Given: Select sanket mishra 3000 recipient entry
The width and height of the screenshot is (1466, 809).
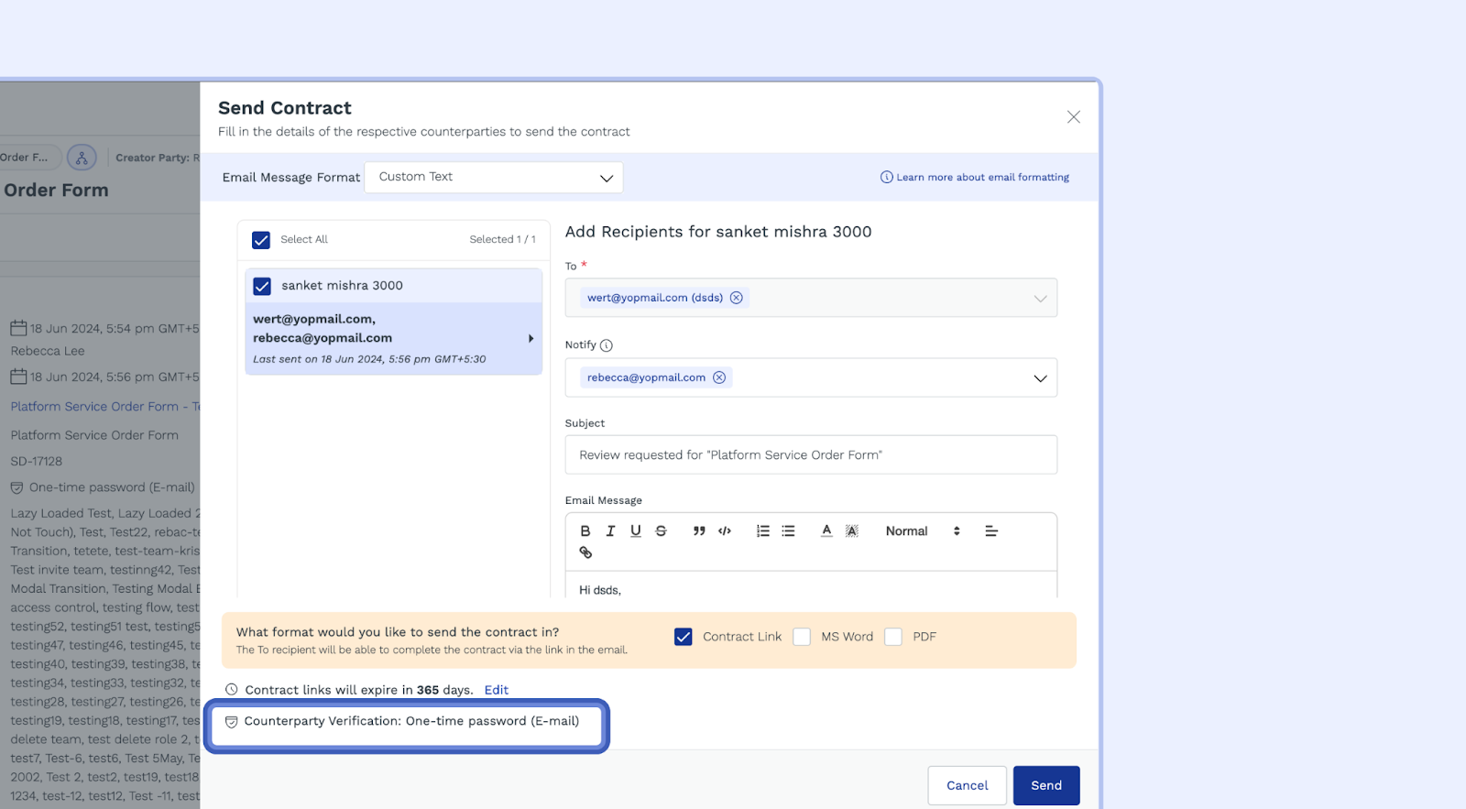Looking at the screenshot, I should click(x=342, y=286).
